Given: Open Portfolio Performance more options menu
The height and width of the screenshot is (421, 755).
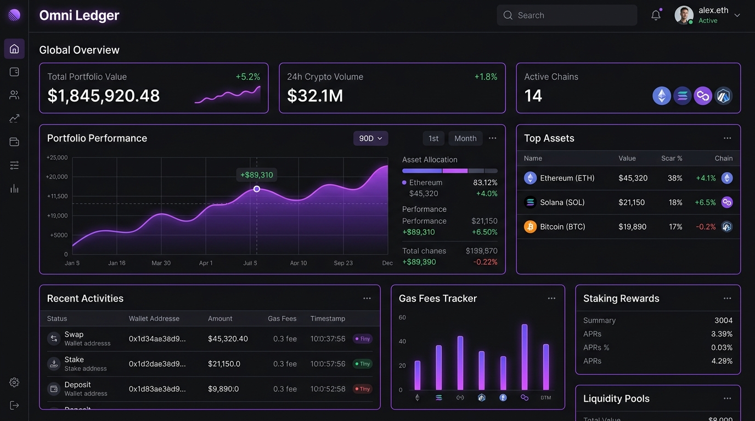Looking at the screenshot, I should pos(493,138).
